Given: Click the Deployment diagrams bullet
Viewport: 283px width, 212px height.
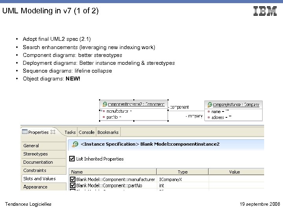Looking at the screenshot, I should [x=99, y=63].
